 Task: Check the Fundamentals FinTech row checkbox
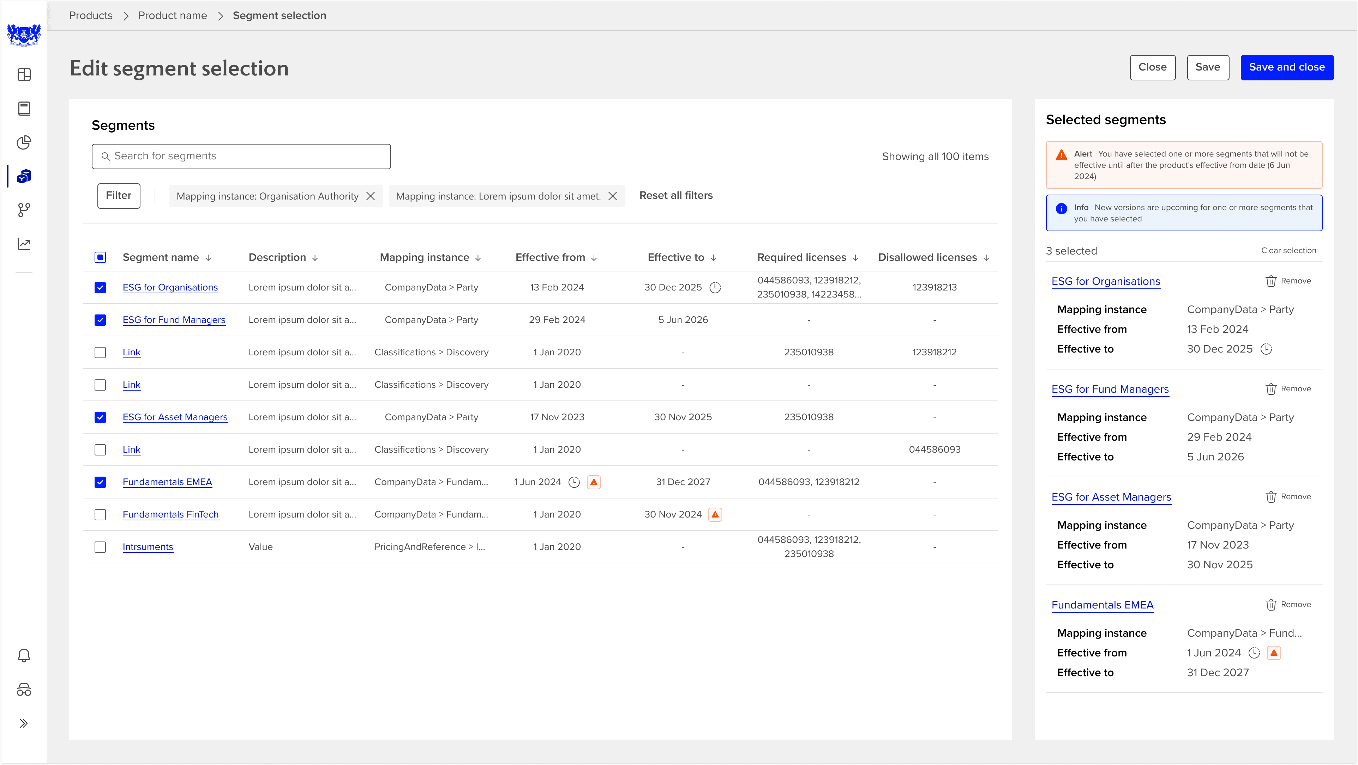(x=100, y=514)
